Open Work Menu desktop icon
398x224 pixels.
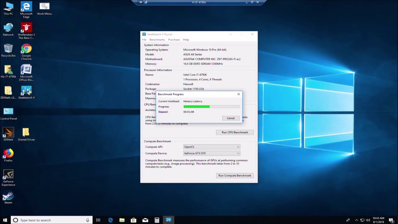click(x=44, y=8)
